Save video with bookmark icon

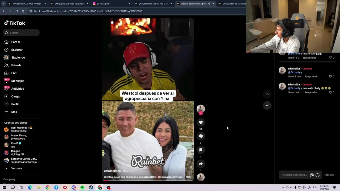[x=201, y=150]
